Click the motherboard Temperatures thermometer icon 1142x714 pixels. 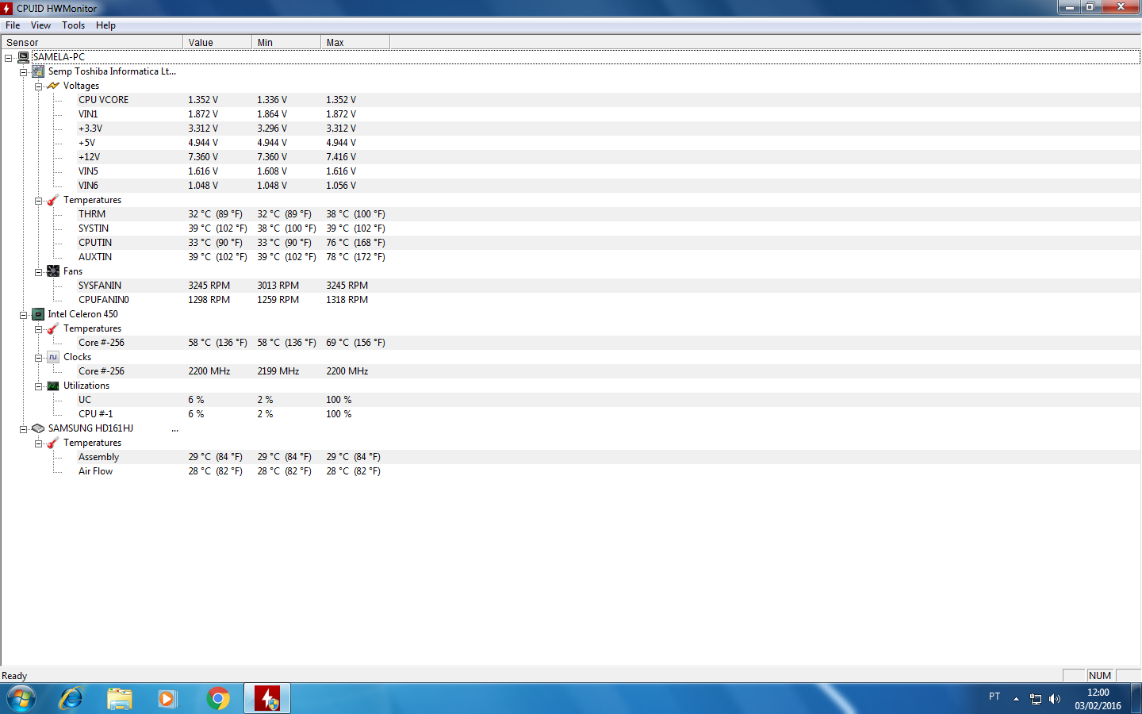pos(53,200)
